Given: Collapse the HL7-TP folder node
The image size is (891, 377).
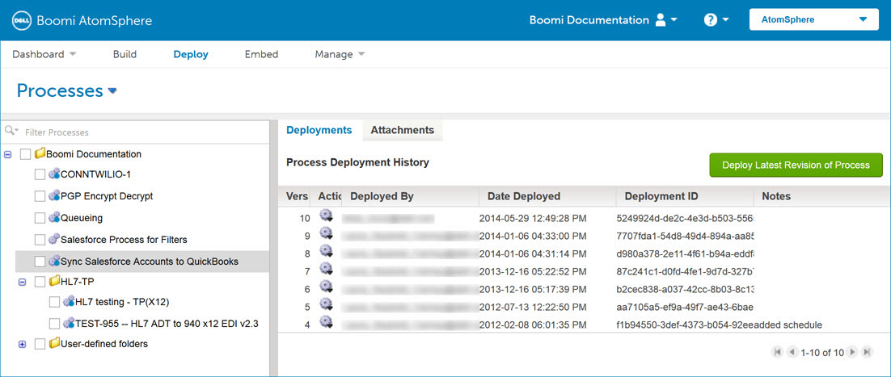Looking at the screenshot, I should (x=22, y=281).
